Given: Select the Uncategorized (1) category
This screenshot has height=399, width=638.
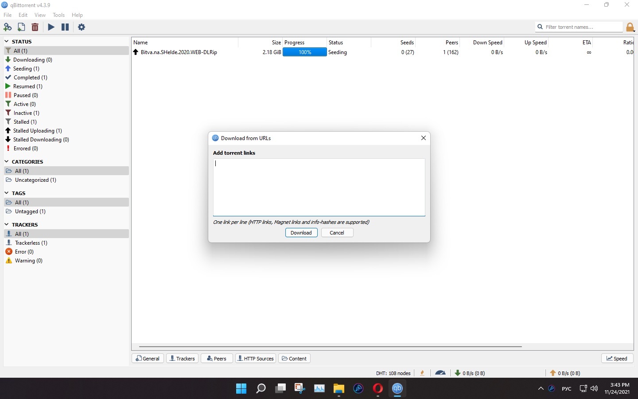Looking at the screenshot, I should tap(66, 180).
